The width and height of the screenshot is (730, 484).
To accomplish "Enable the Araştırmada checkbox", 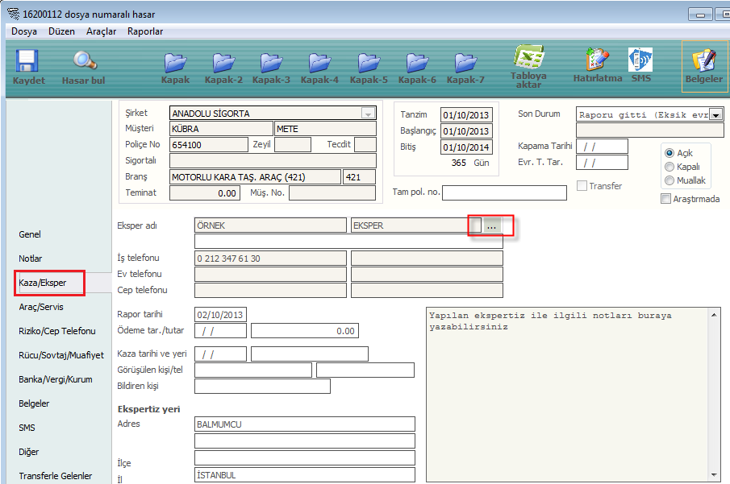I will click(x=665, y=199).
